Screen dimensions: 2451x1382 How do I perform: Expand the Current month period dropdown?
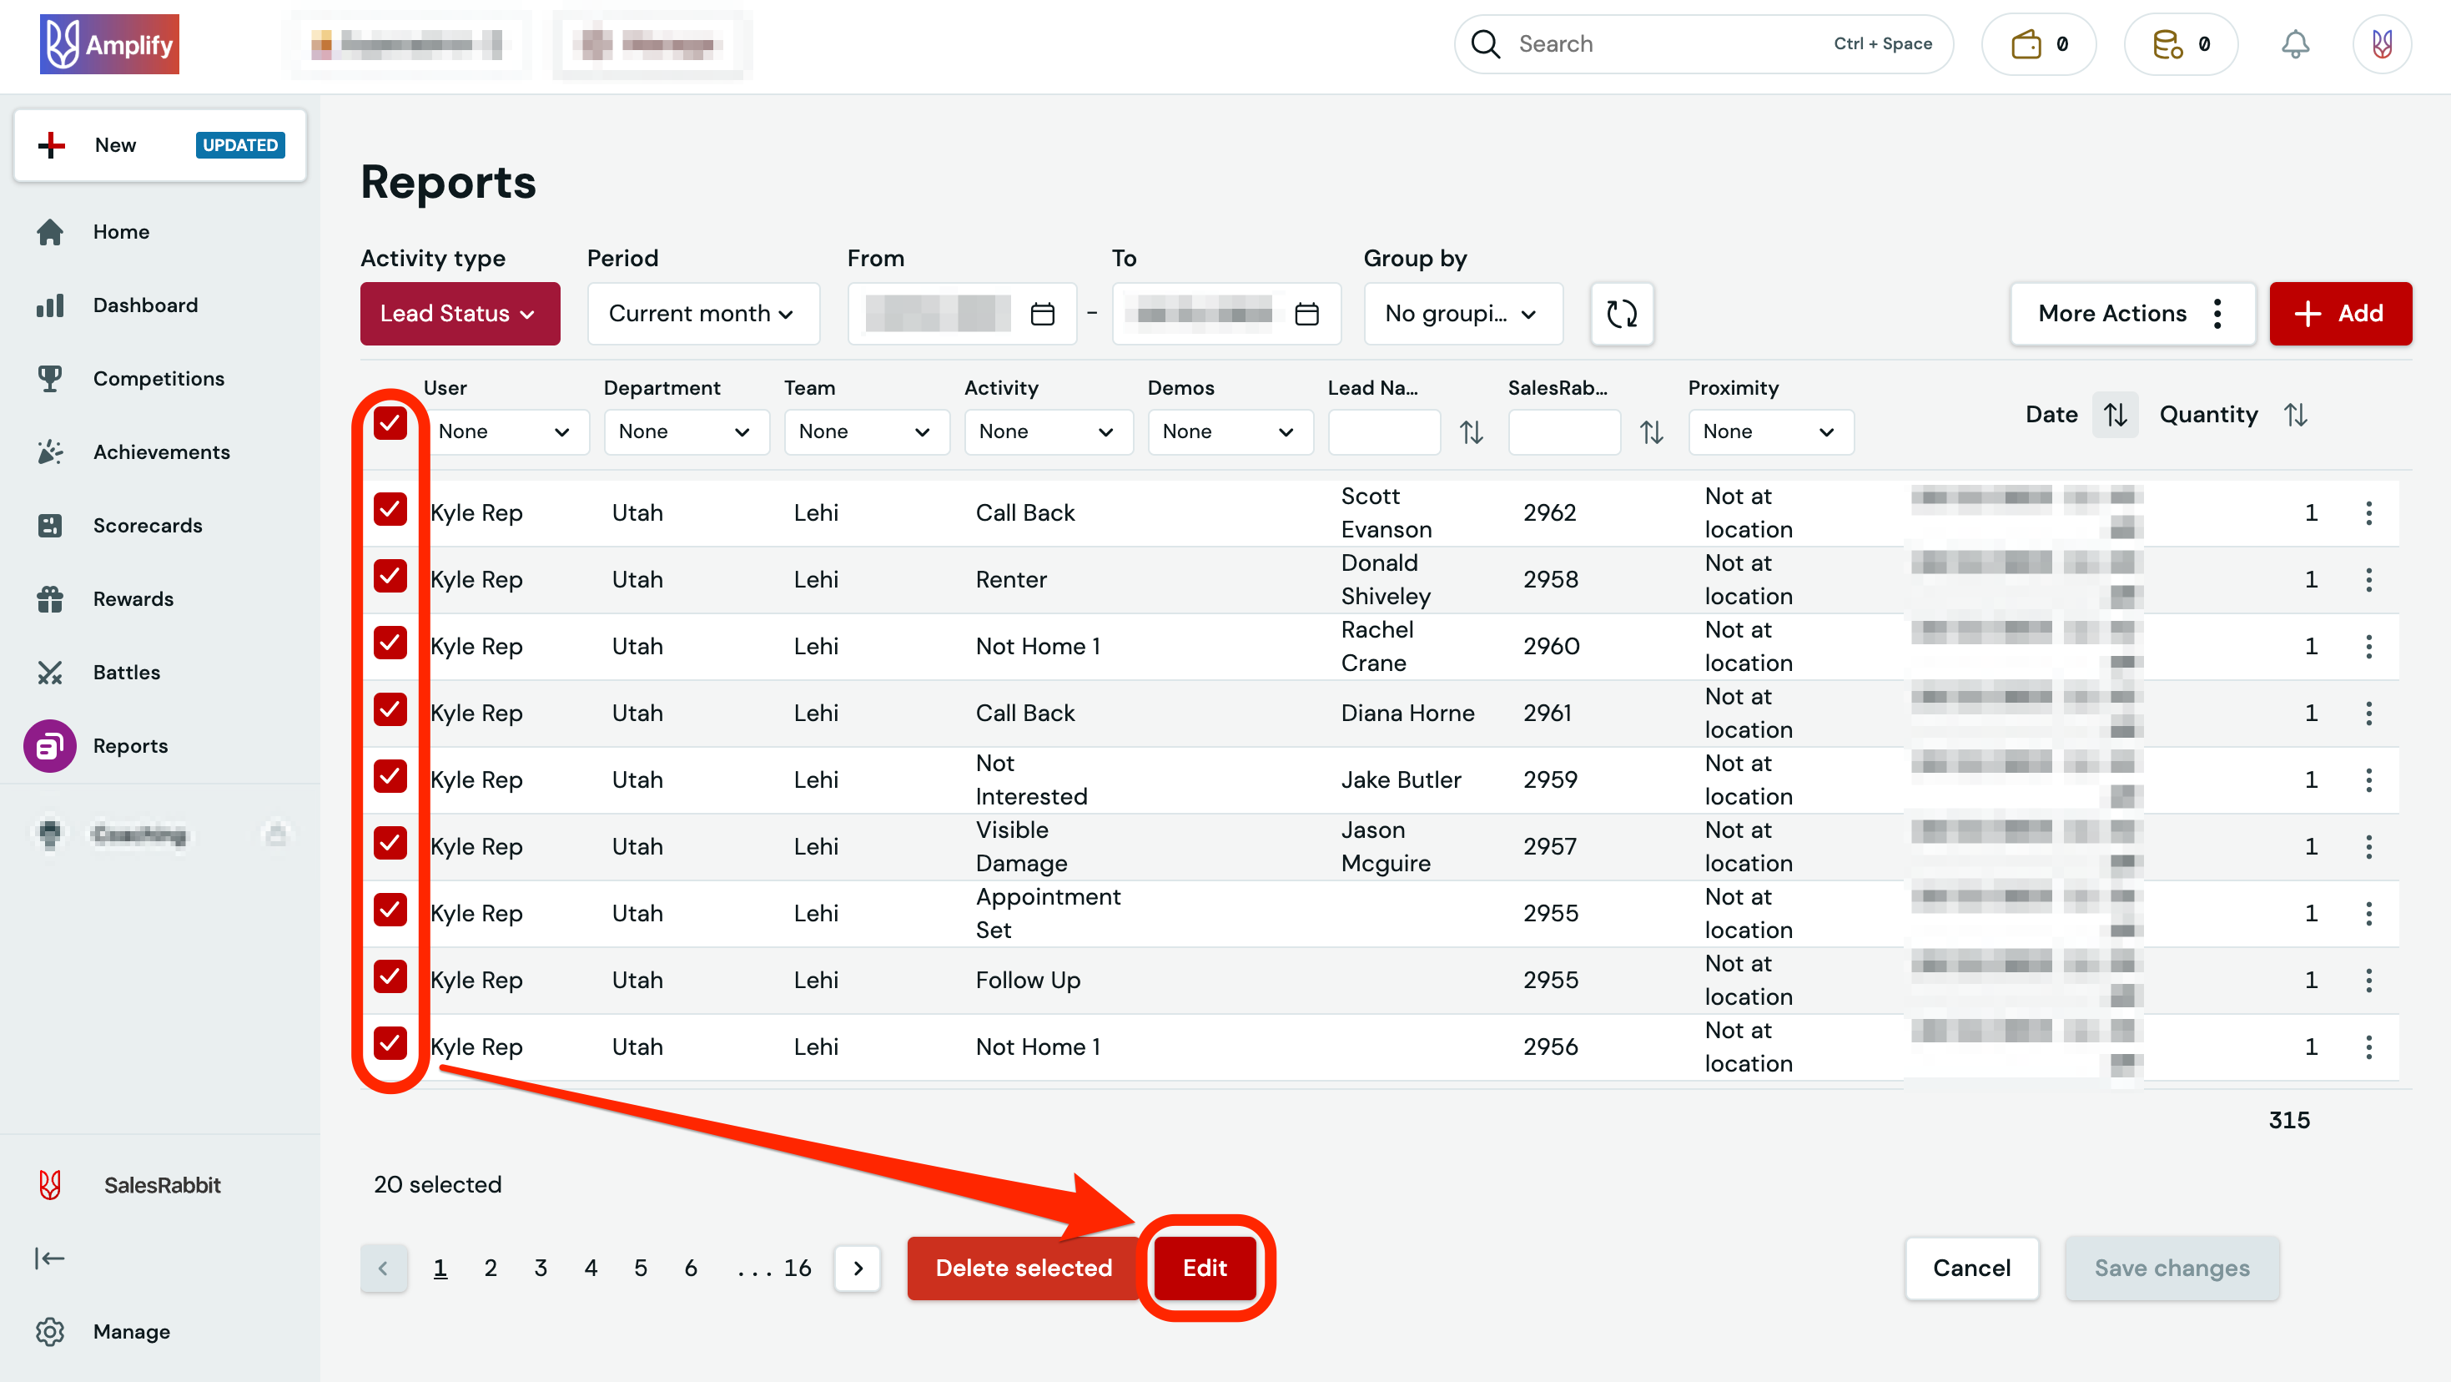pyautogui.click(x=702, y=313)
